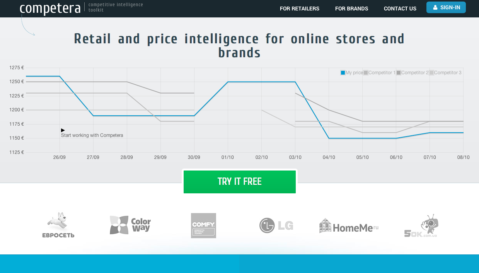Click the Evroset dog logo
This screenshot has height=273, width=479.
click(x=58, y=225)
